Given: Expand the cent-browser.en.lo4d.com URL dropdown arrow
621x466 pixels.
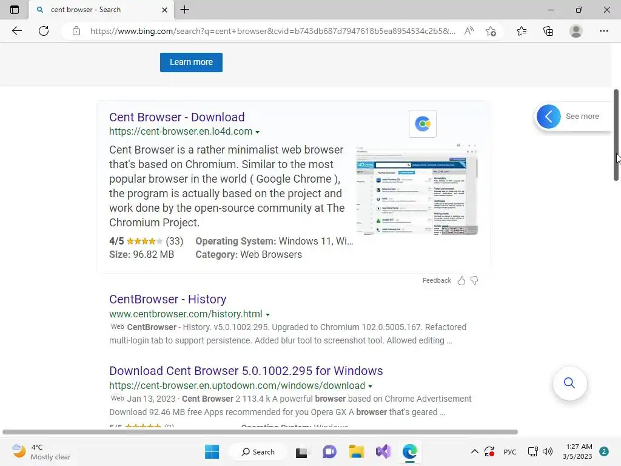Looking at the screenshot, I should coord(257,132).
